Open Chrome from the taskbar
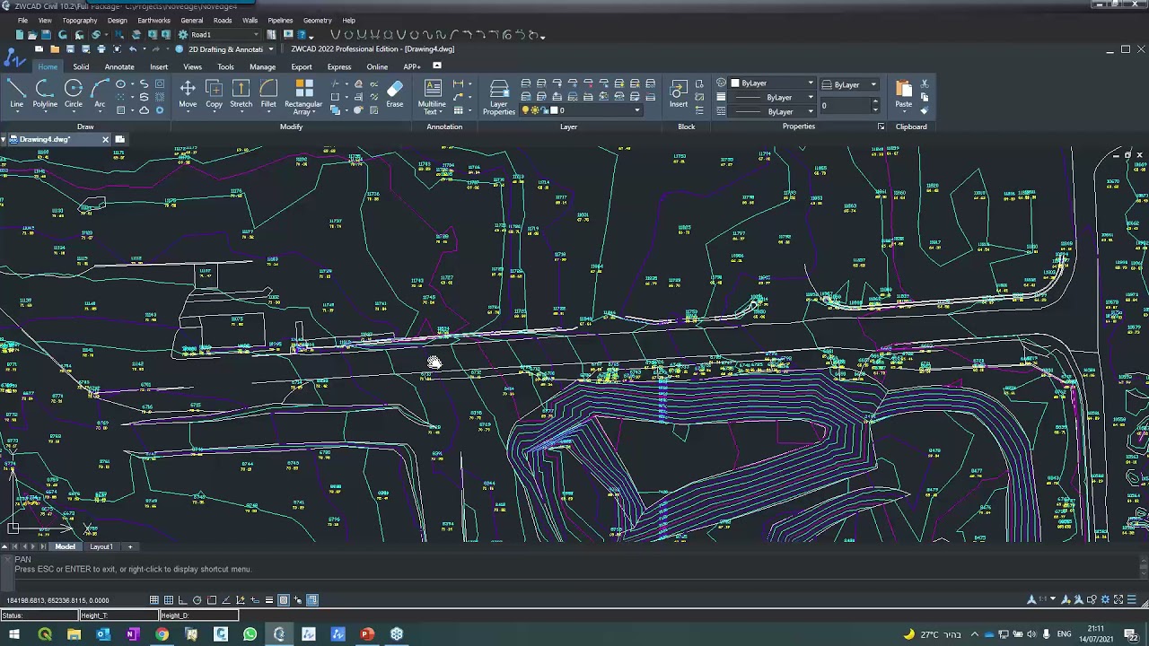This screenshot has height=646, width=1149. (x=162, y=634)
